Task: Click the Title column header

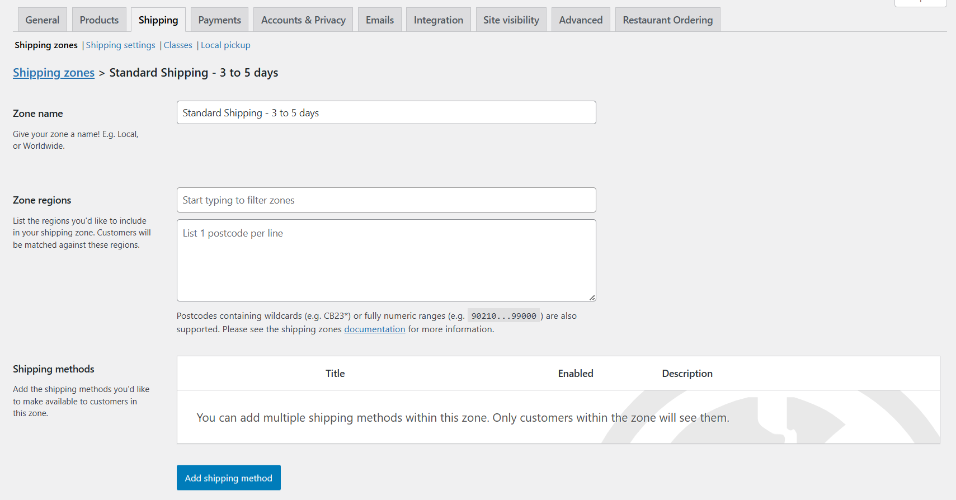Action: pos(335,374)
